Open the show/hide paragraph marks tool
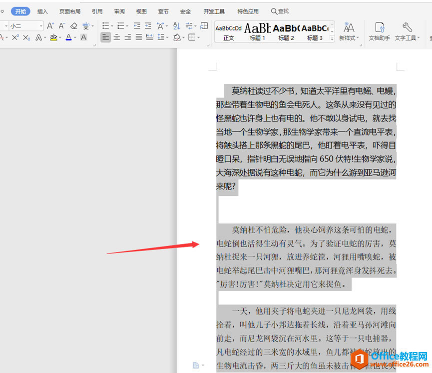This screenshot has height=373, width=432. click(189, 26)
